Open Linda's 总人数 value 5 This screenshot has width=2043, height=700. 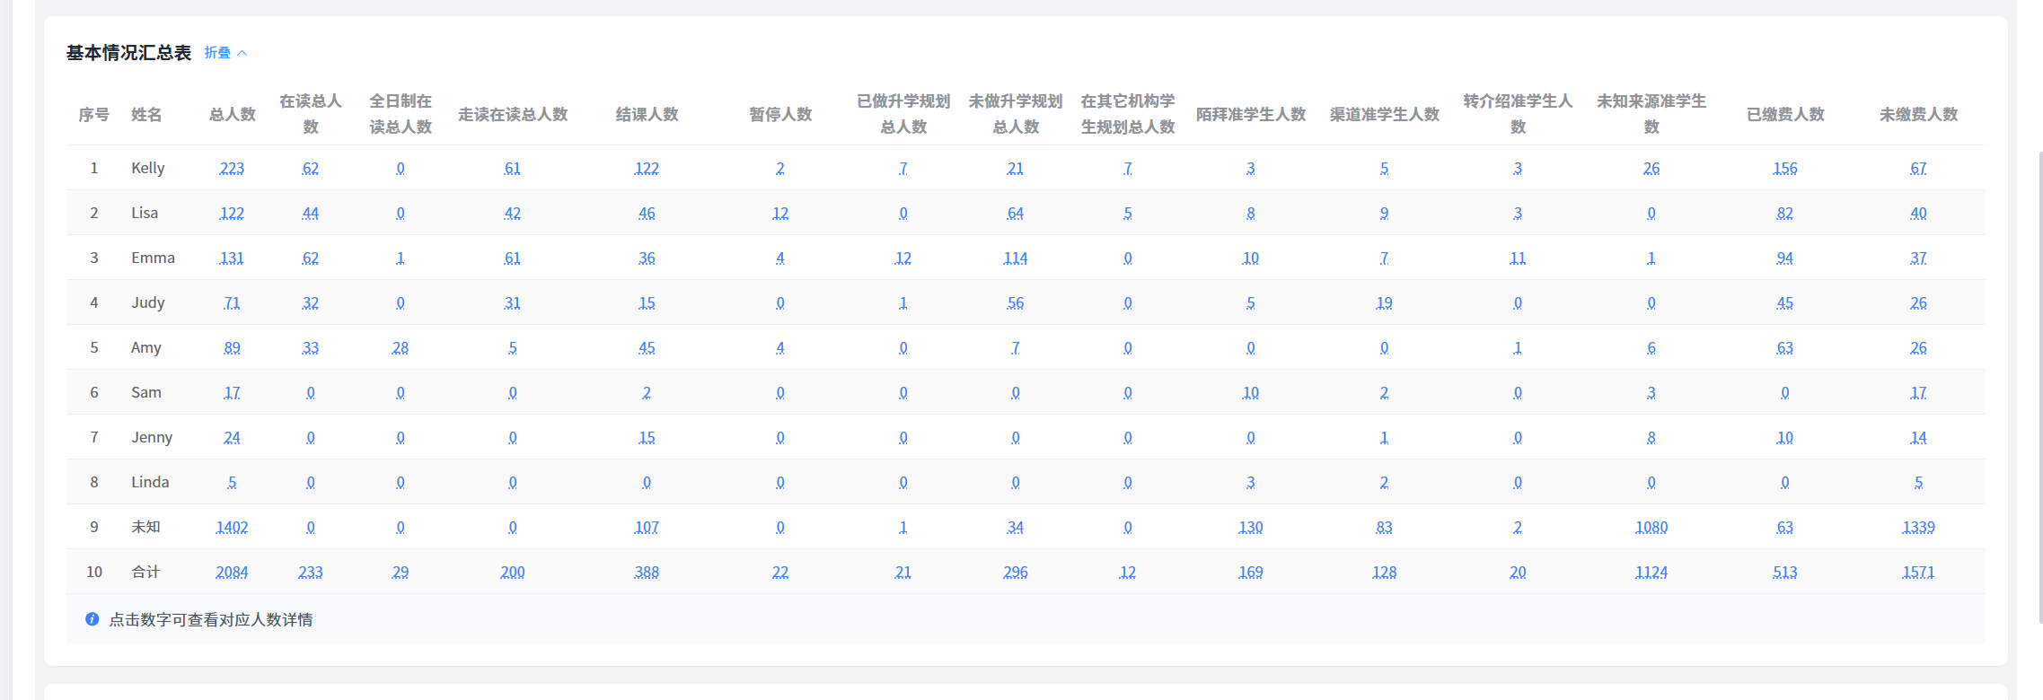[232, 482]
